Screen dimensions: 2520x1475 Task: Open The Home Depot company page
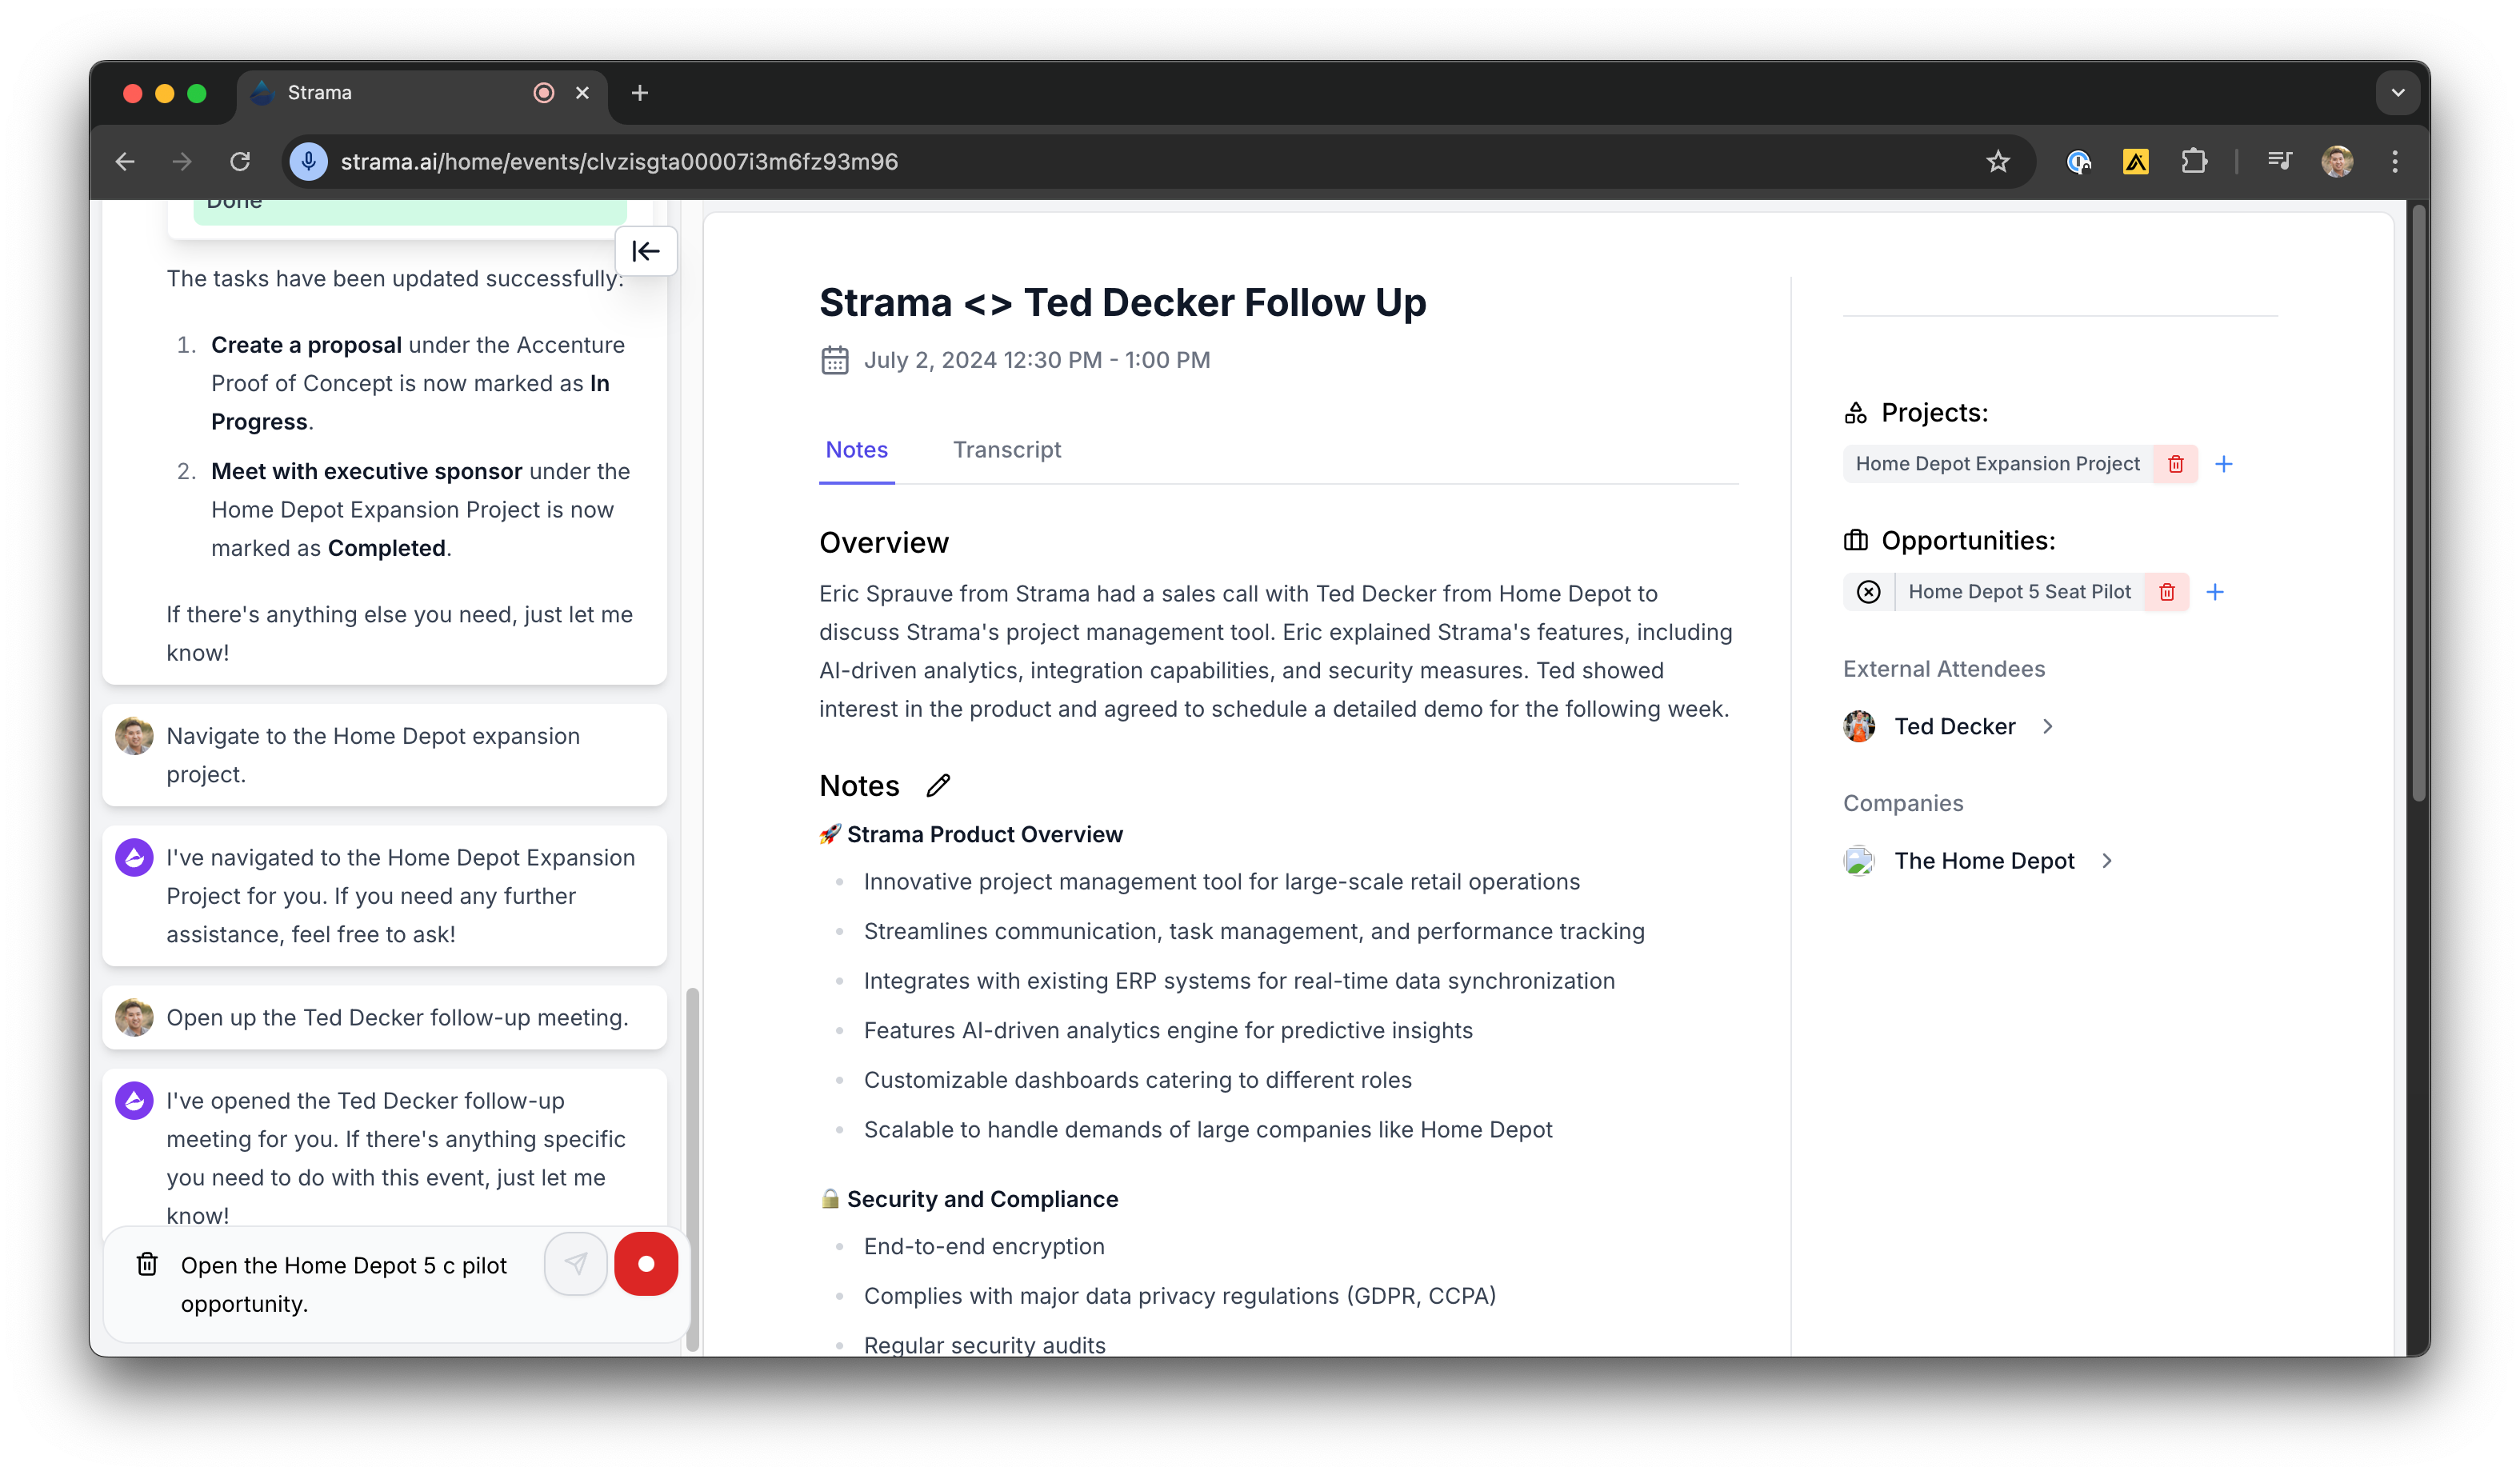(1984, 861)
